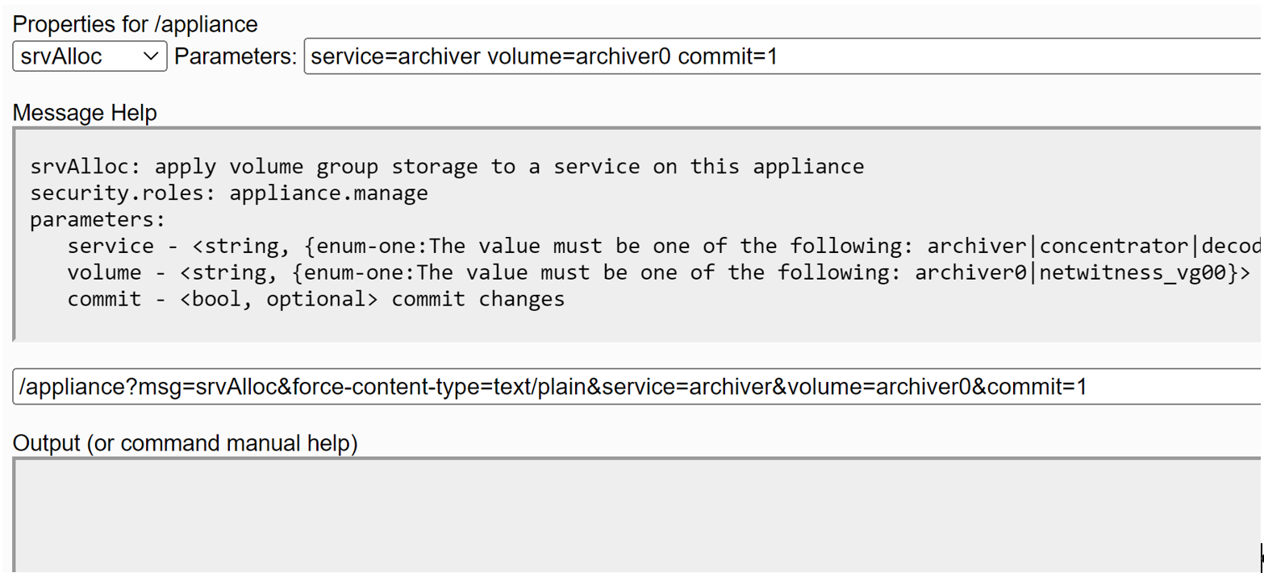
Task: Click the "Output (or command manual help)" label
Action: [x=185, y=442]
